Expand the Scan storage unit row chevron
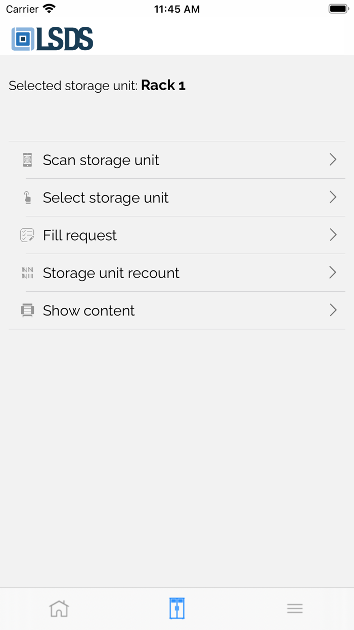Viewport: 354px width, 630px height. [333, 160]
